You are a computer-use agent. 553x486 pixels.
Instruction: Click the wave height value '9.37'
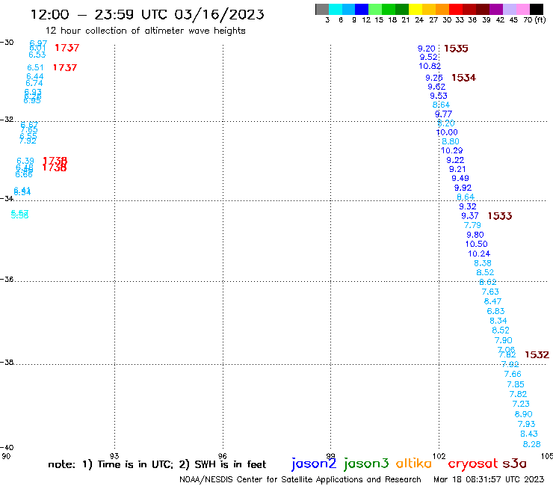[470, 215]
